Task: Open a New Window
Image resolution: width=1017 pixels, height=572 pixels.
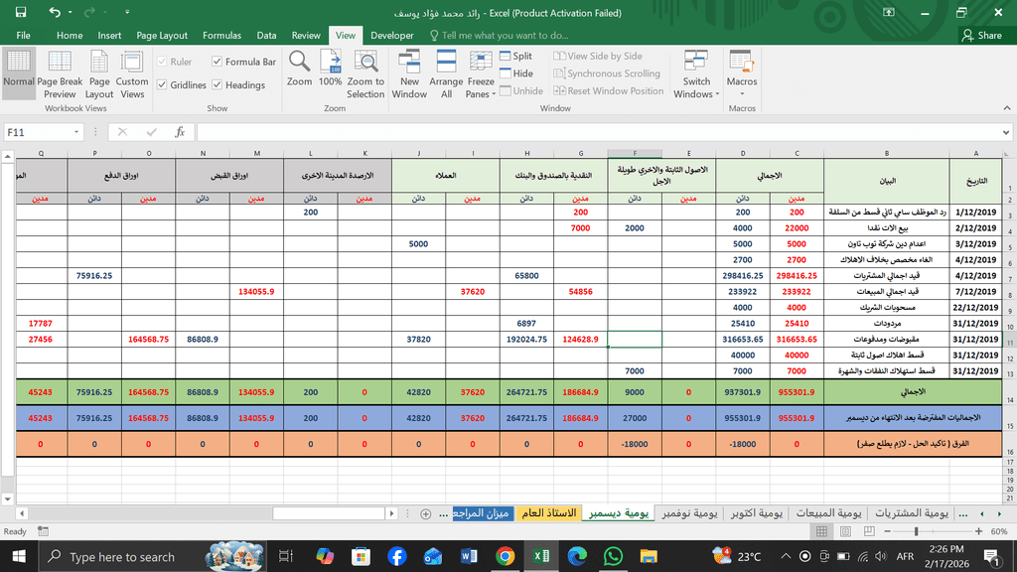Action: (x=409, y=73)
